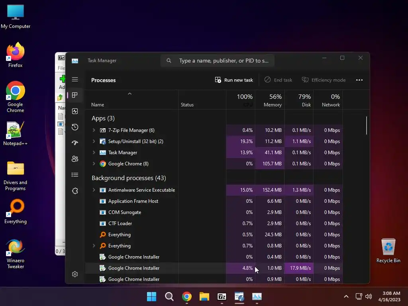Open the Services sidebar icon
408x306 pixels.
tap(75, 191)
